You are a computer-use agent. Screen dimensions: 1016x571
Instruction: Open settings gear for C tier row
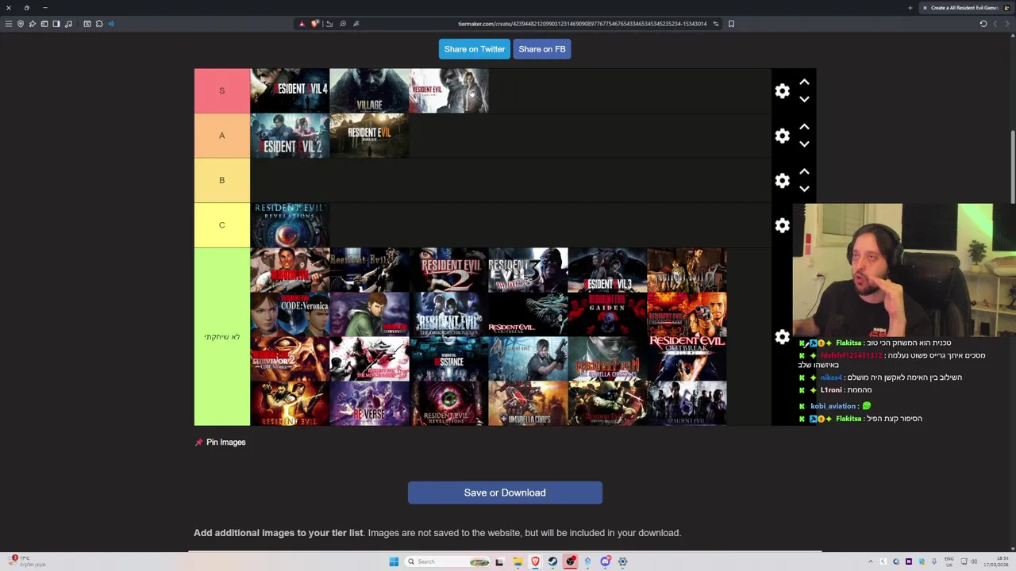(782, 226)
